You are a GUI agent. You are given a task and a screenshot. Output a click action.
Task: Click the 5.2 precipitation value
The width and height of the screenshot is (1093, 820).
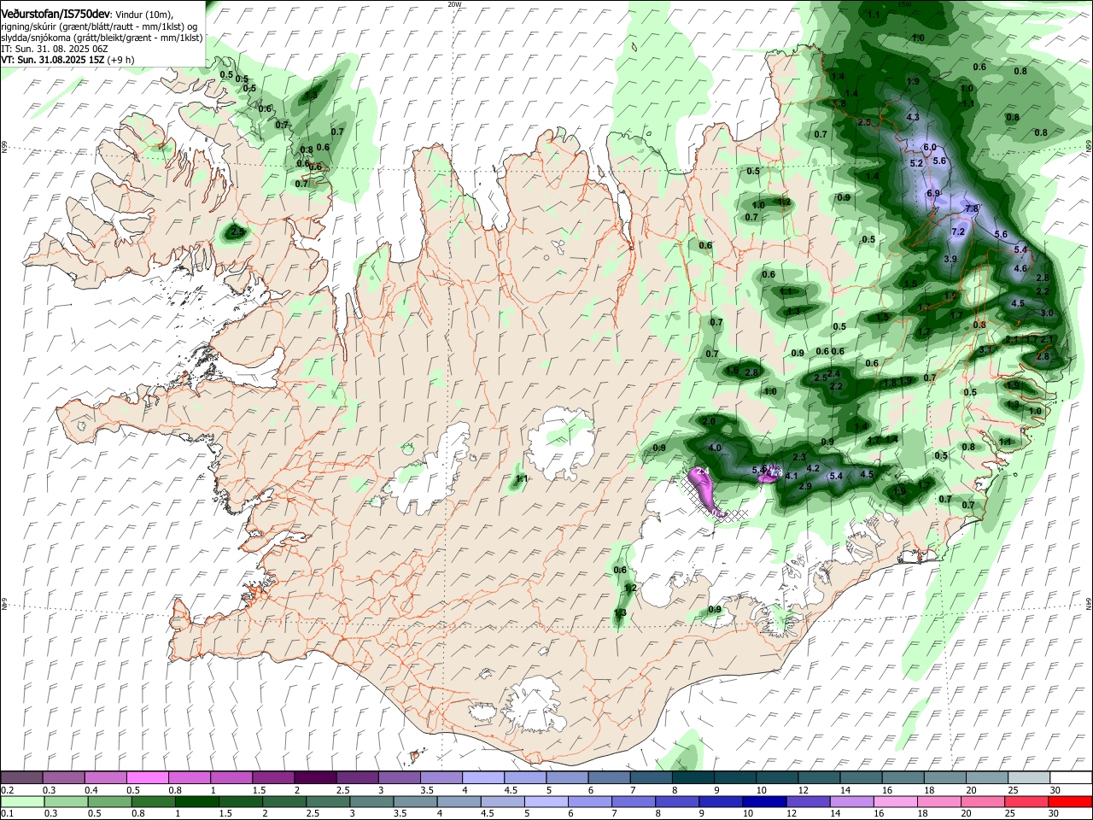click(x=917, y=163)
